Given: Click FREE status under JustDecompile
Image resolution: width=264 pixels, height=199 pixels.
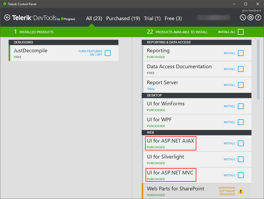Looking at the screenshot, I should point(18,57).
